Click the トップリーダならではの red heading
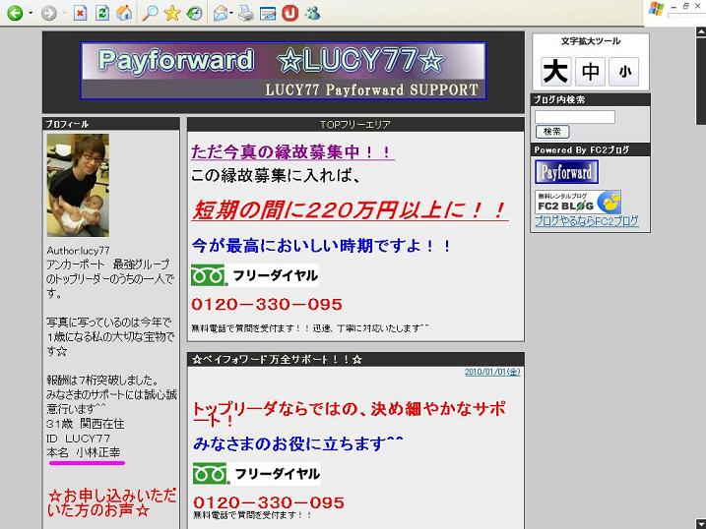The width and height of the screenshot is (706, 529). click(x=350, y=414)
